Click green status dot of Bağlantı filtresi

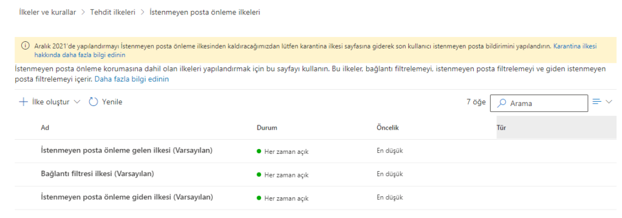point(259,174)
